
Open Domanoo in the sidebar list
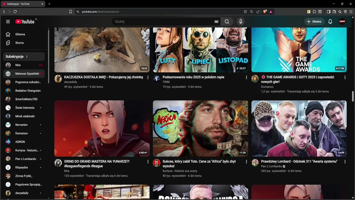click(x=24, y=133)
